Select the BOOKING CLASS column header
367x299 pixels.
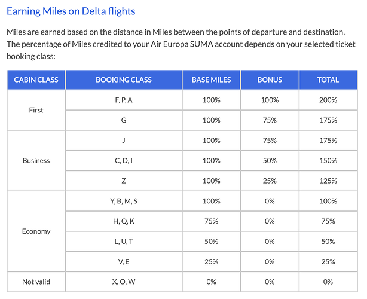[124, 80]
